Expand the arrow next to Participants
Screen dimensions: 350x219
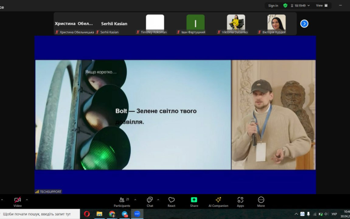(x=135, y=200)
